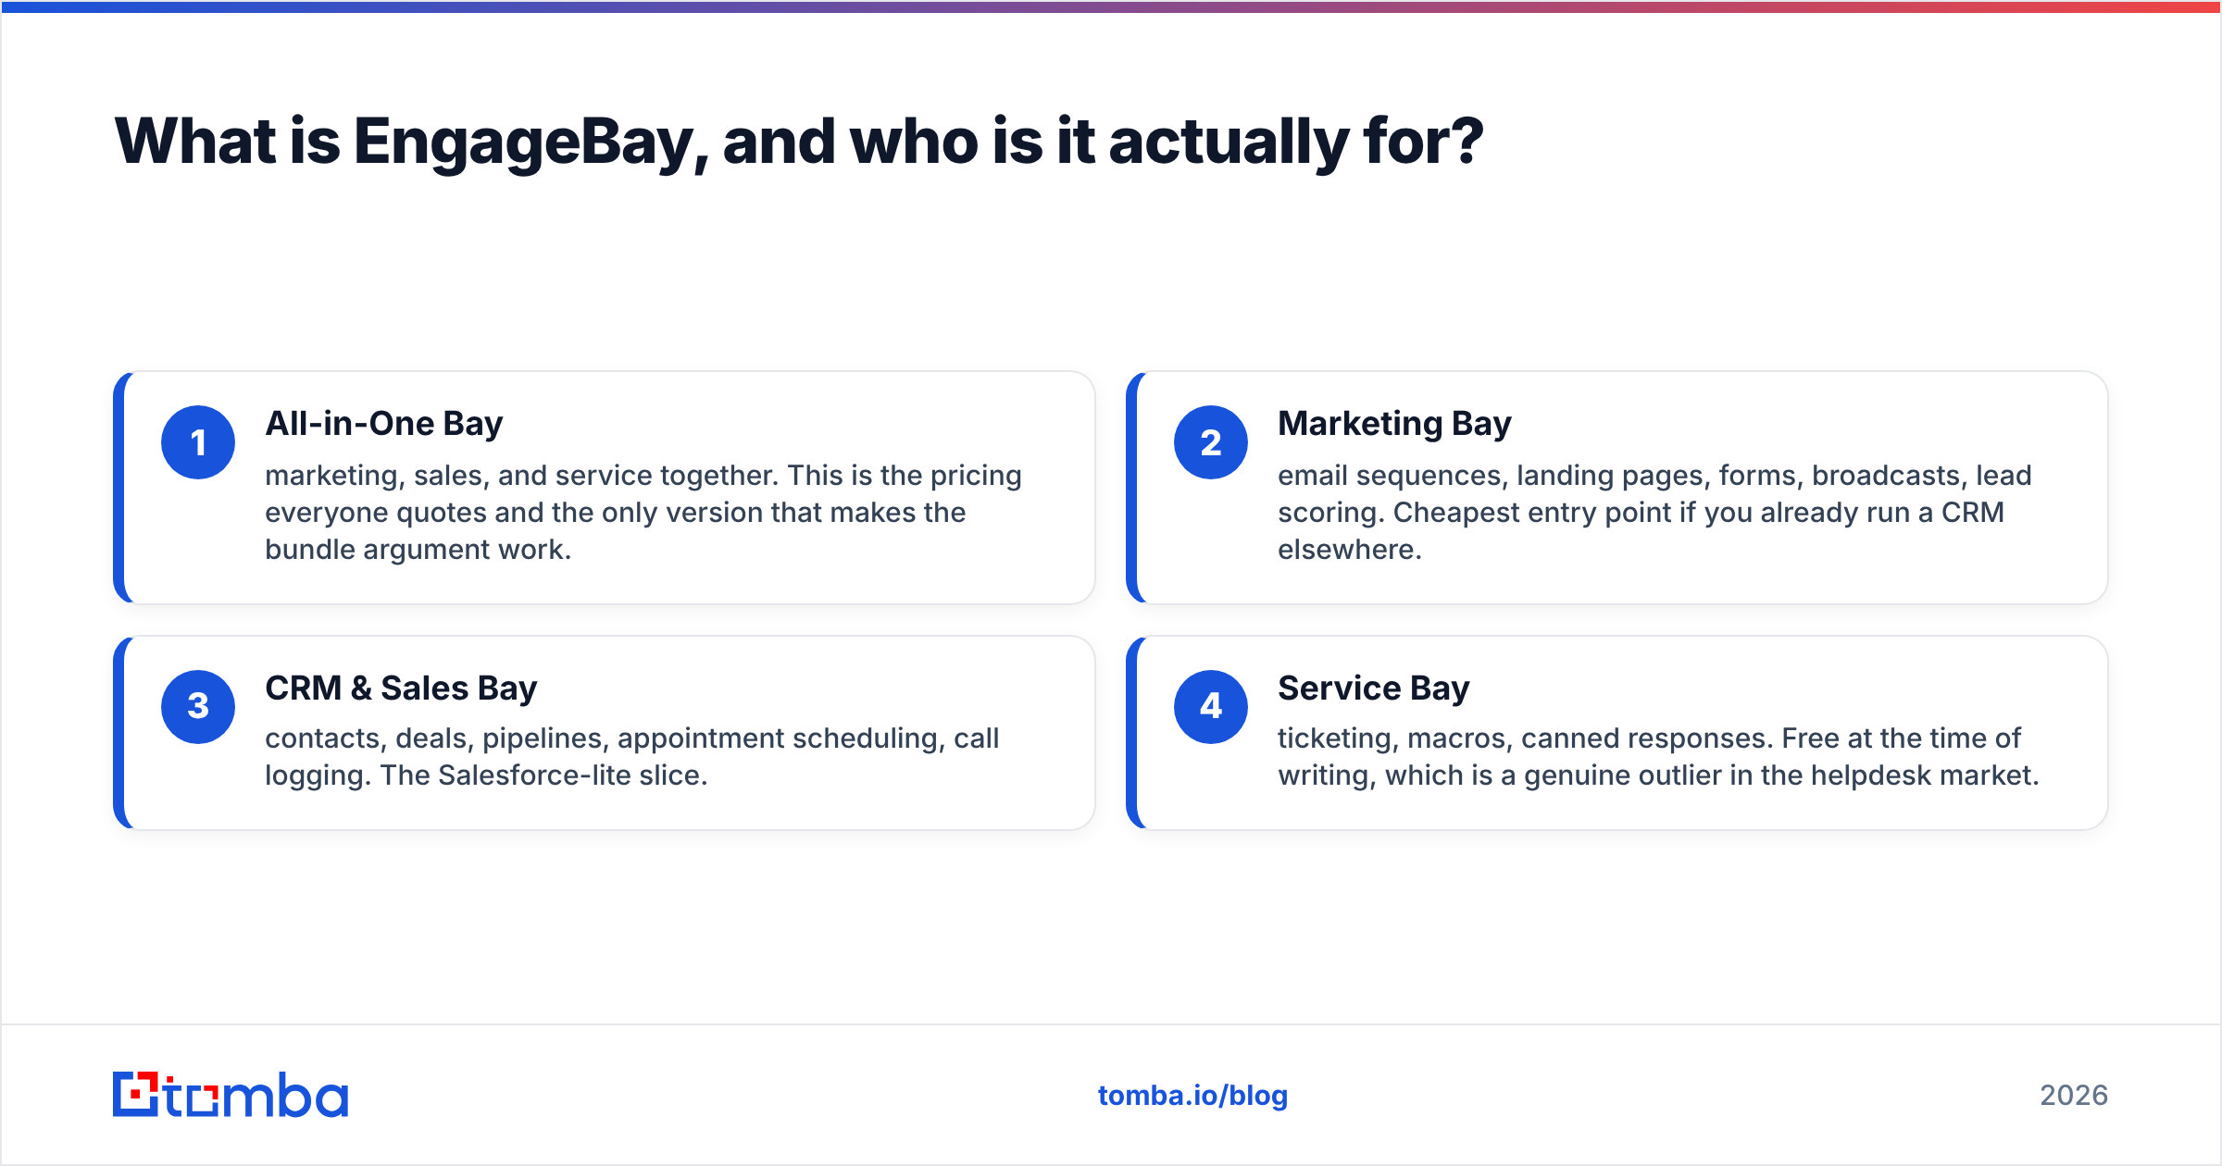Image resolution: width=2222 pixels, height=1166 pixels.
Task: Click the tomba logo
Action: point(231,1095)
